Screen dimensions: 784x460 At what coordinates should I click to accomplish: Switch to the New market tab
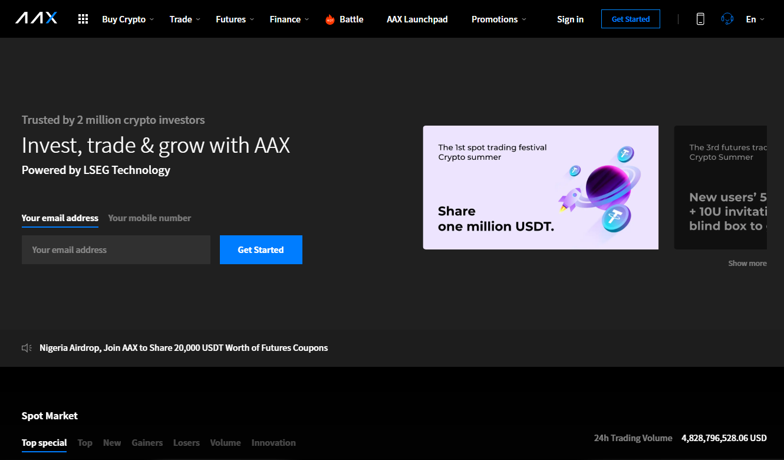tap(112, 443)
